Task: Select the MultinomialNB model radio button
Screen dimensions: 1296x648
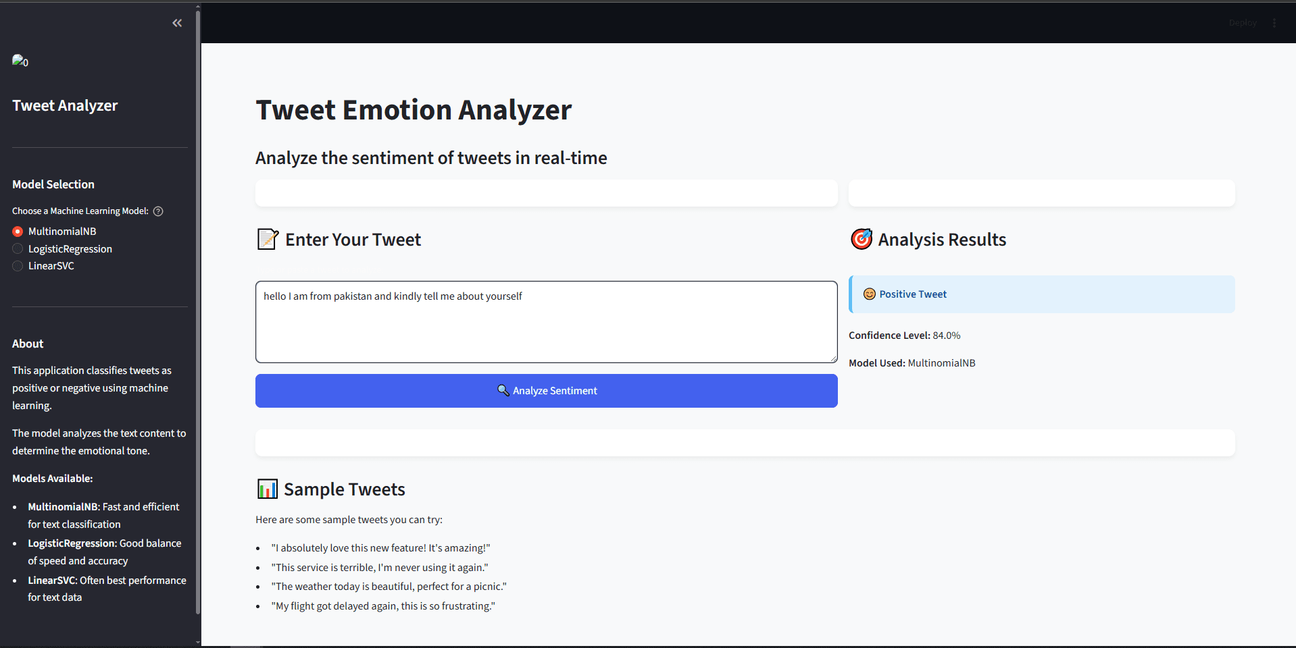Action: coord(17,231)
